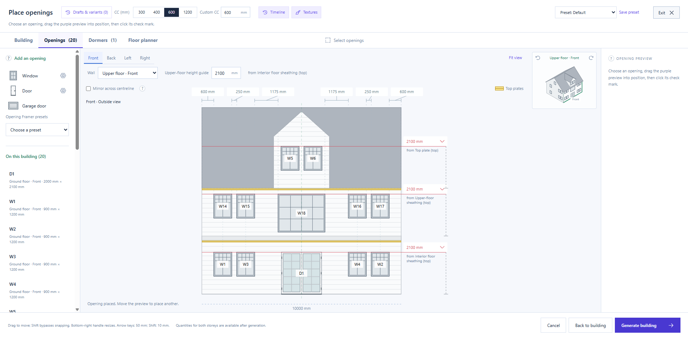
Task: Click help icon beside Add an opening
Action: click(9, 58)
